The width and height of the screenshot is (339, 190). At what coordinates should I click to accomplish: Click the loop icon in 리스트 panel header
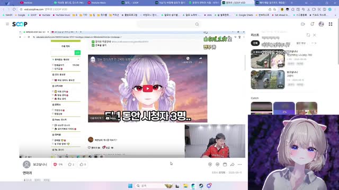point(308,35)
